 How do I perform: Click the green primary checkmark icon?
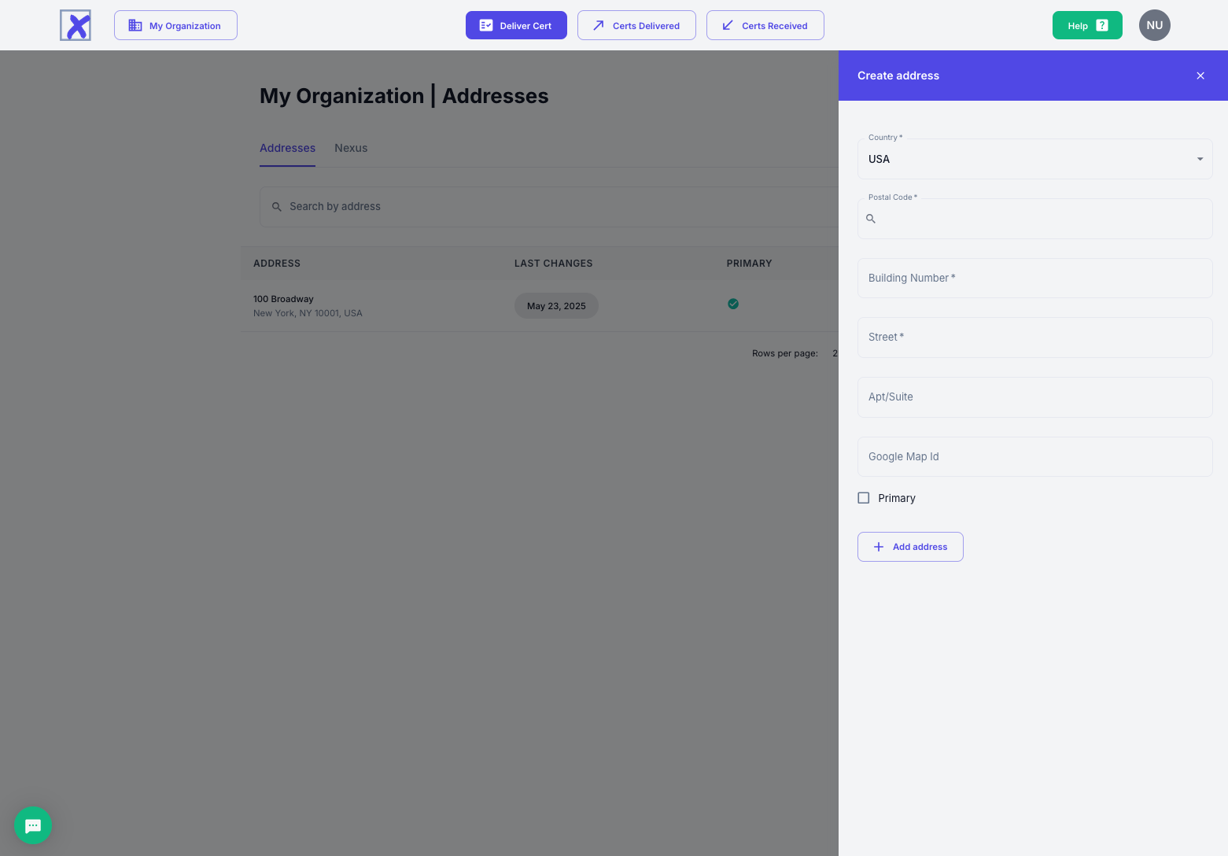coord(733,304)
